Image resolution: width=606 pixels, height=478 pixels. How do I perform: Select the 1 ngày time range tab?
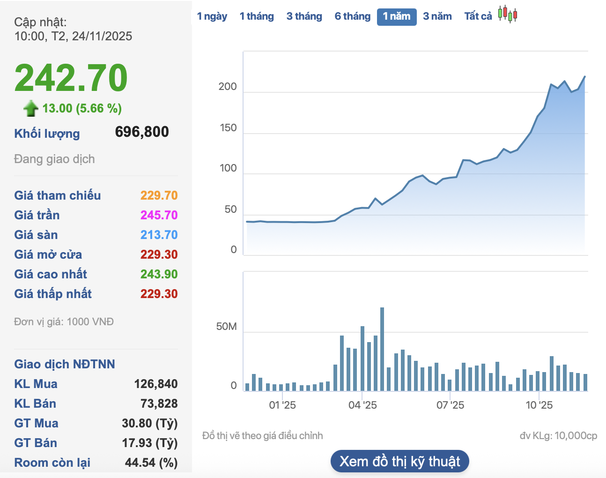(212, 16)
